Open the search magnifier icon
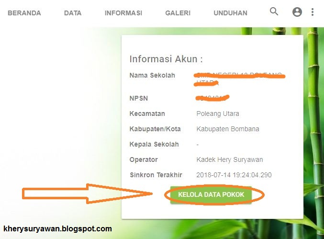Viewport: 324px width, 239px height. pyautogui.click(x=274, y=11)
